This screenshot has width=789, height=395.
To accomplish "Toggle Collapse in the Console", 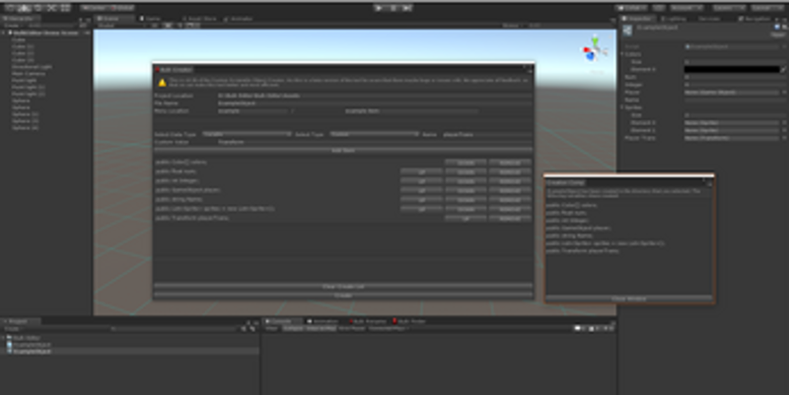I will pos(293,329).
